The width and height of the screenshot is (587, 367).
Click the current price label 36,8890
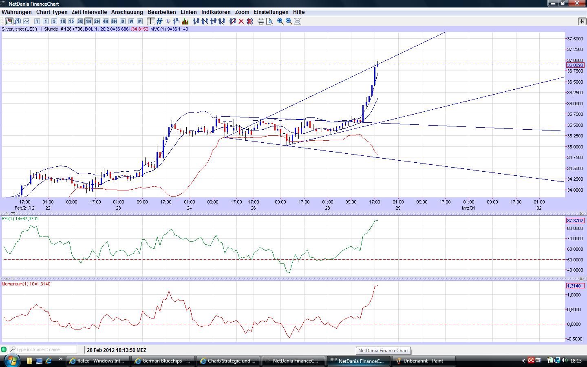coord(575,65)
